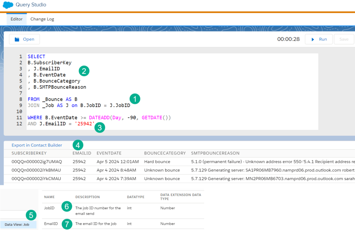The image size is (355, 230).
Task: Click the play triangle icon on Run
Action: (x=313, y=39)
